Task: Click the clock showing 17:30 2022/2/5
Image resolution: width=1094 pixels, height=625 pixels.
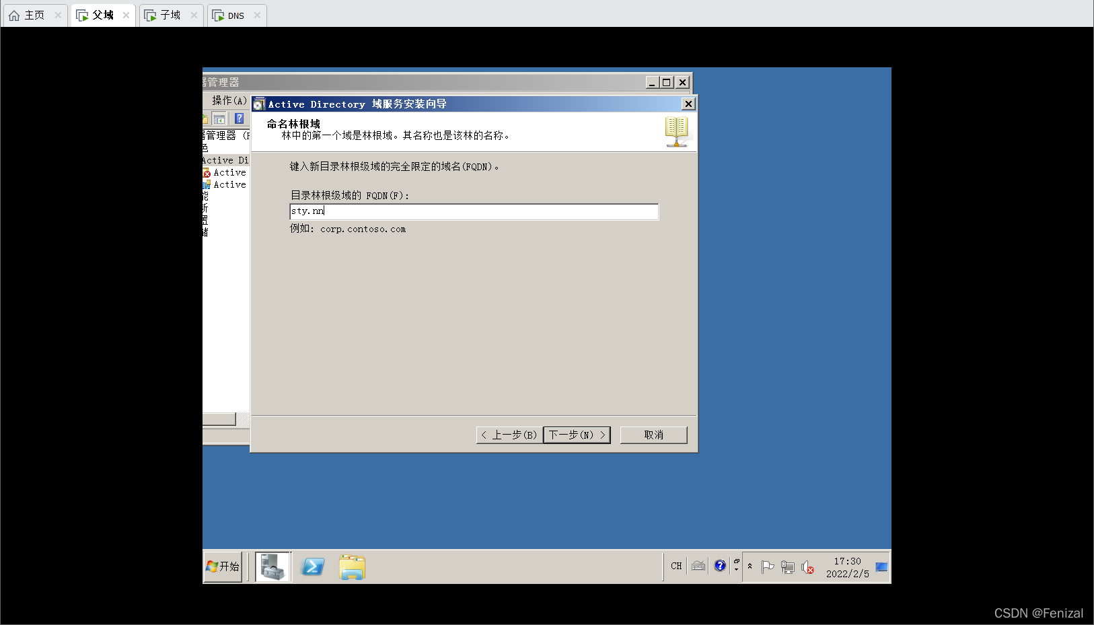Action: [x=847, y=567]
